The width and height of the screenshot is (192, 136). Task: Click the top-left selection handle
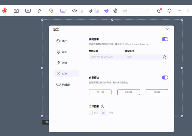click(42, 20)
